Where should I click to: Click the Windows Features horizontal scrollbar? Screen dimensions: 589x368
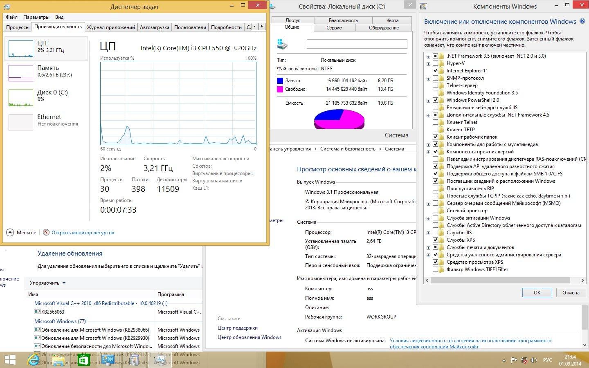click(x=501, y=280)
